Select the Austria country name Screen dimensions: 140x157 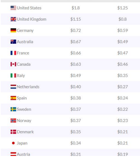point(24,154)
